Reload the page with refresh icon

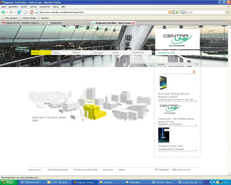19,12
